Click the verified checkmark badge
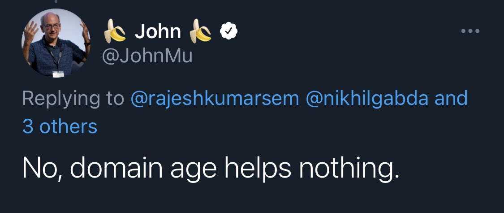 (x=228, y=31)
